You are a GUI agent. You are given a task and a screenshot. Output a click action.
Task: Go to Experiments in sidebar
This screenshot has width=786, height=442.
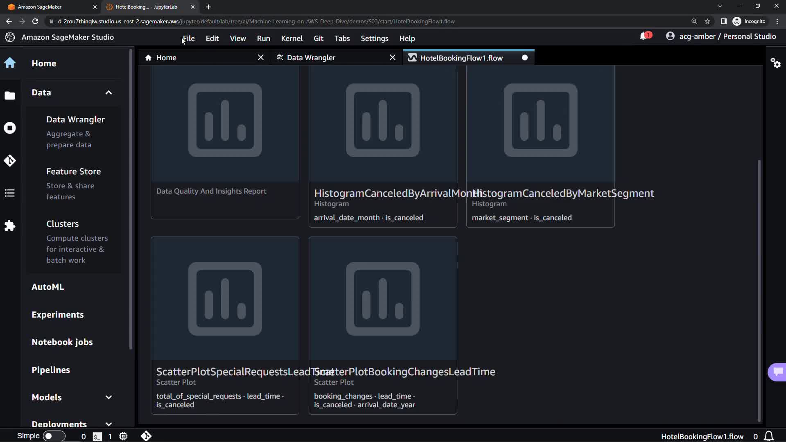click(58, 315)
